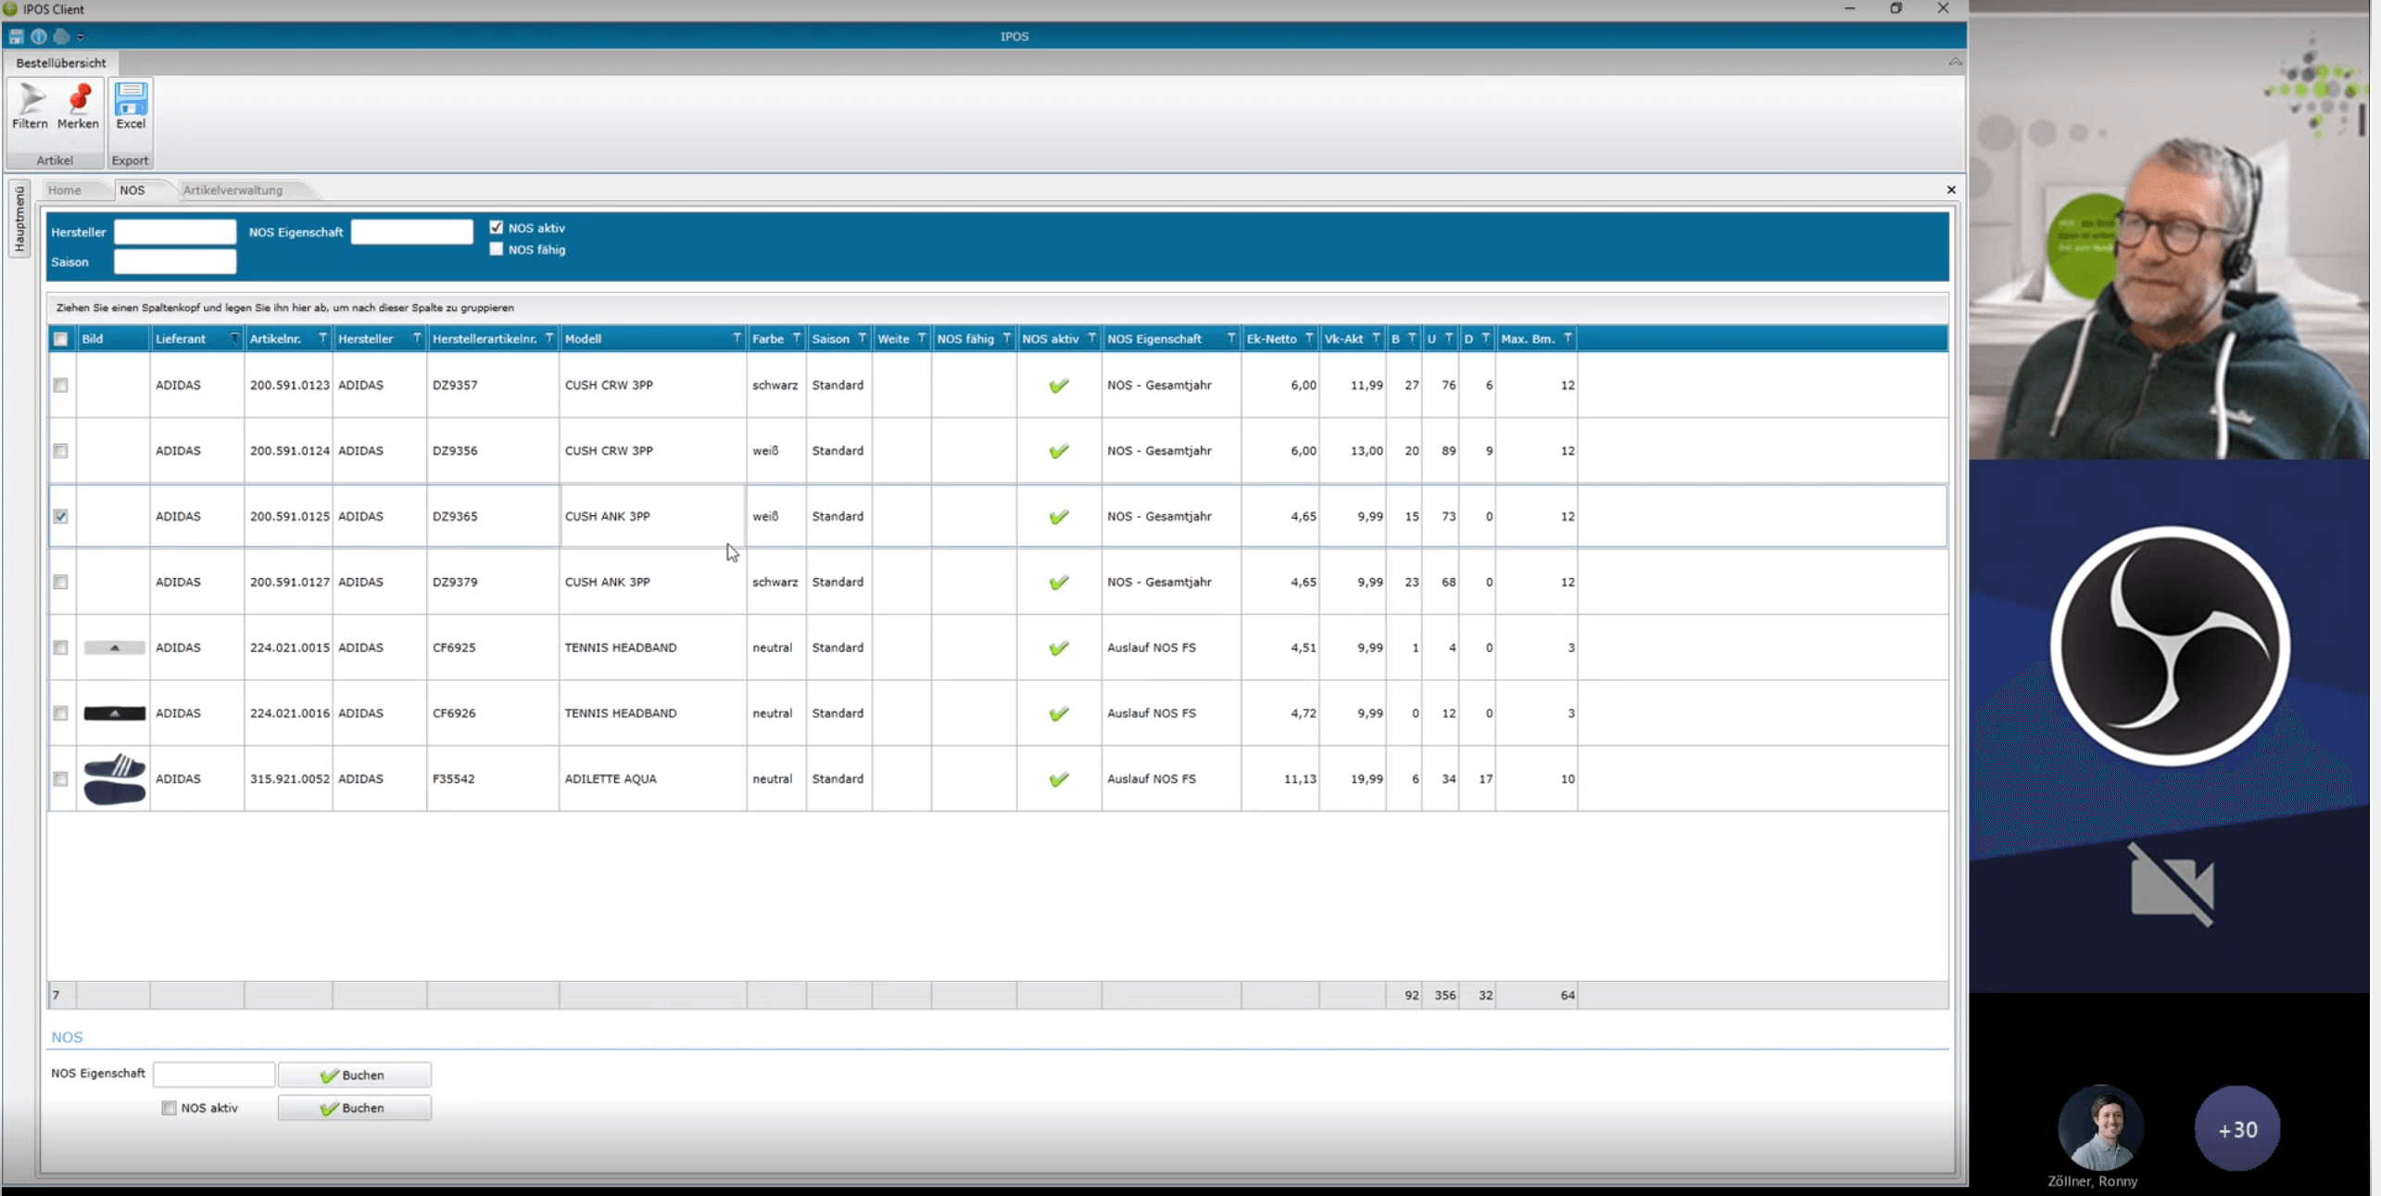
Task: Focus the bottom NOS Eigenschaft input field
Action: (x=214, y=1074)
